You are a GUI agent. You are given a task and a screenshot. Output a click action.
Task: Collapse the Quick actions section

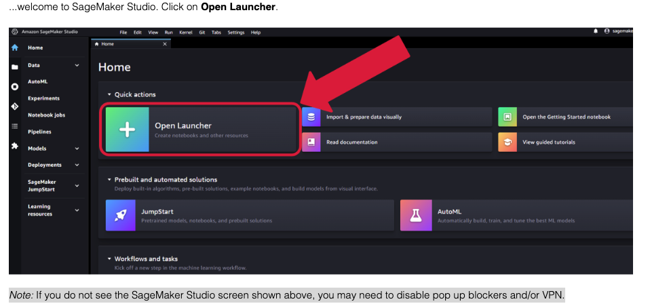point(109,94)
